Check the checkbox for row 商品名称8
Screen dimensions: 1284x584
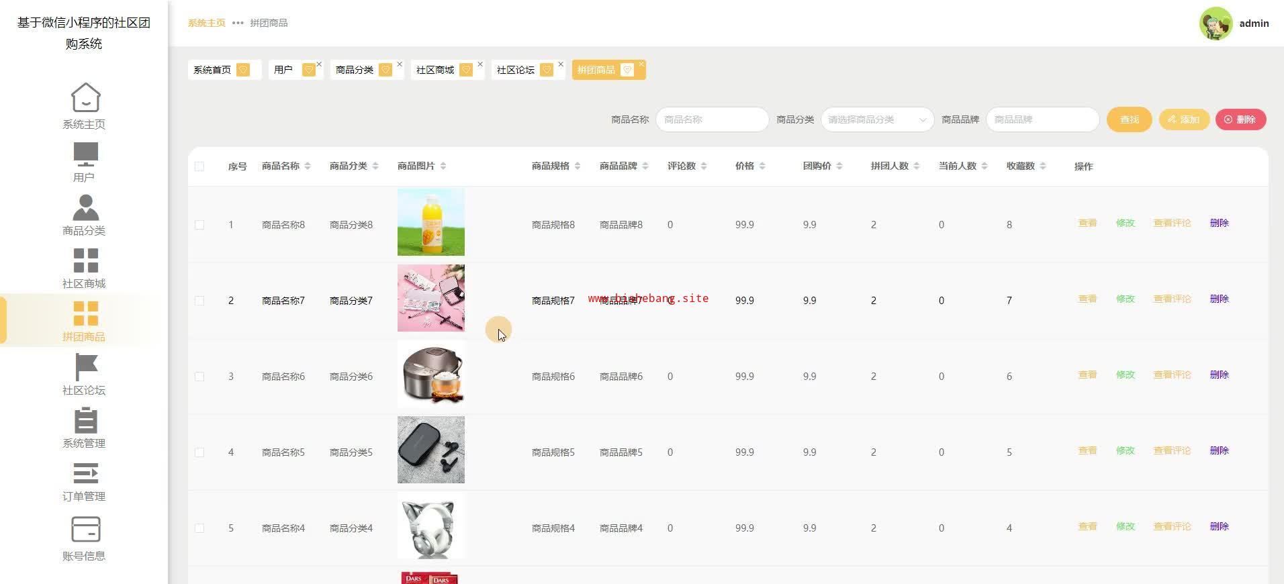[199, 225]
